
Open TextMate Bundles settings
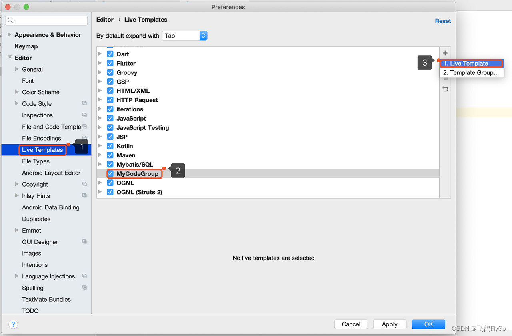[x=46, y=299]
